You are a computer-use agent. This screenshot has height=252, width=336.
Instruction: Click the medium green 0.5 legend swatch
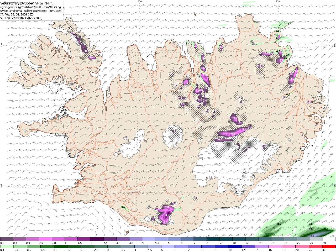(34, 246)
